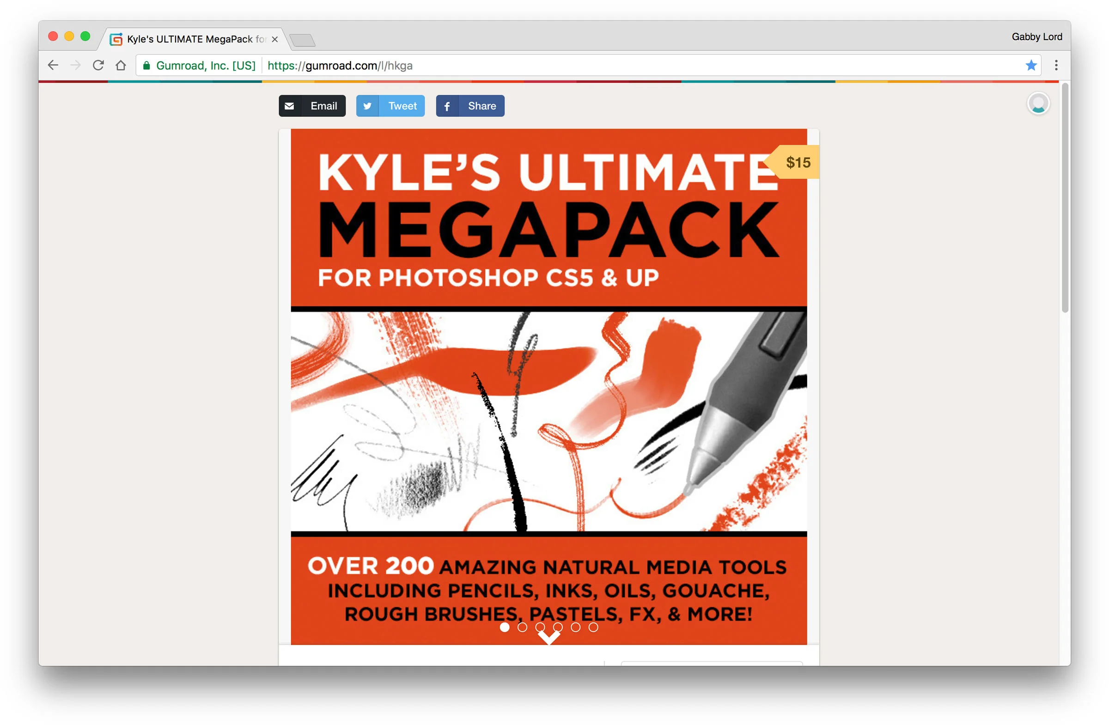Click the down chevron below the preview image
1109x725 pixels.
tap(549, 638)
